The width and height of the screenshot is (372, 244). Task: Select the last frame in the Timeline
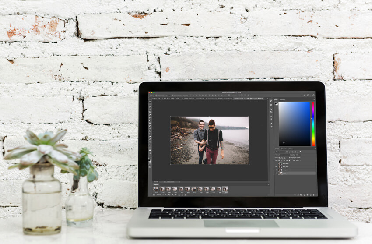[x=225, y=189]
